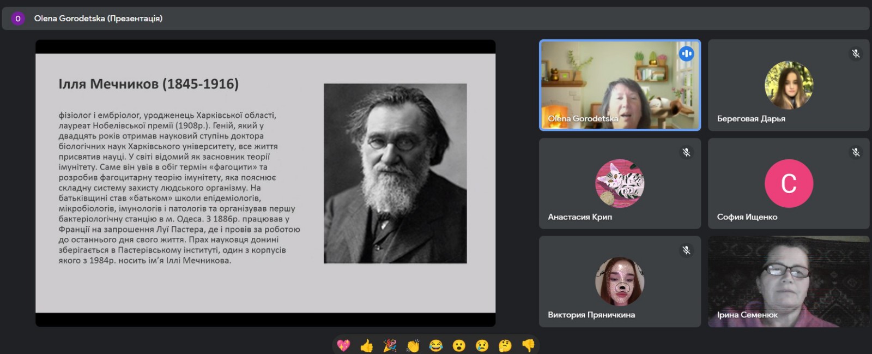React with the laughing tears emoji

[x=436, y=345]
